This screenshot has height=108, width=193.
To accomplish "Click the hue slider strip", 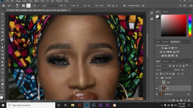I will 190,25.
